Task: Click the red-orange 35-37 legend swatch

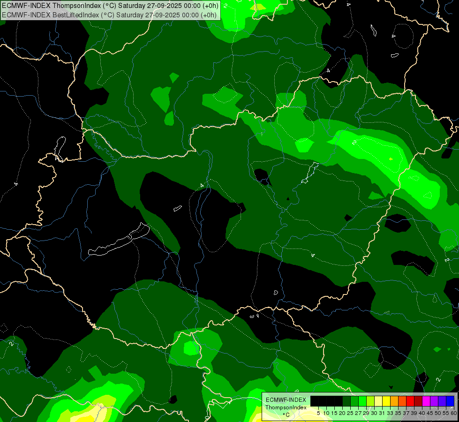Action: point(402,401)
